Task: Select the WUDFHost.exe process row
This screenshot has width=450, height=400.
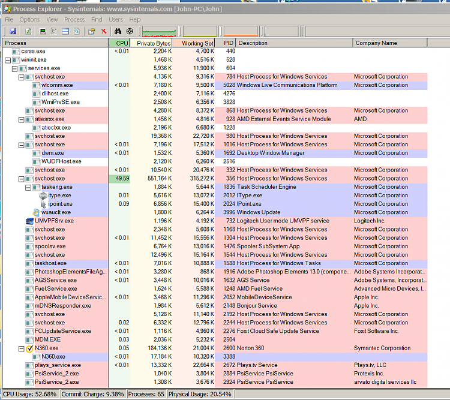Action: (x=215, y=161)
